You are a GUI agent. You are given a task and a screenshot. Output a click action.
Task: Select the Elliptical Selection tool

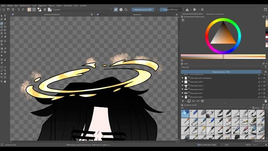pyautogui.click(x=5, y=67)
